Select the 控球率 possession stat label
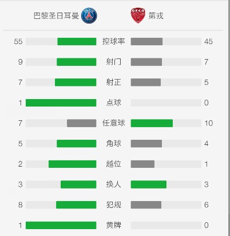This screenshot has height=236, width=230. [x=113, y=41]
